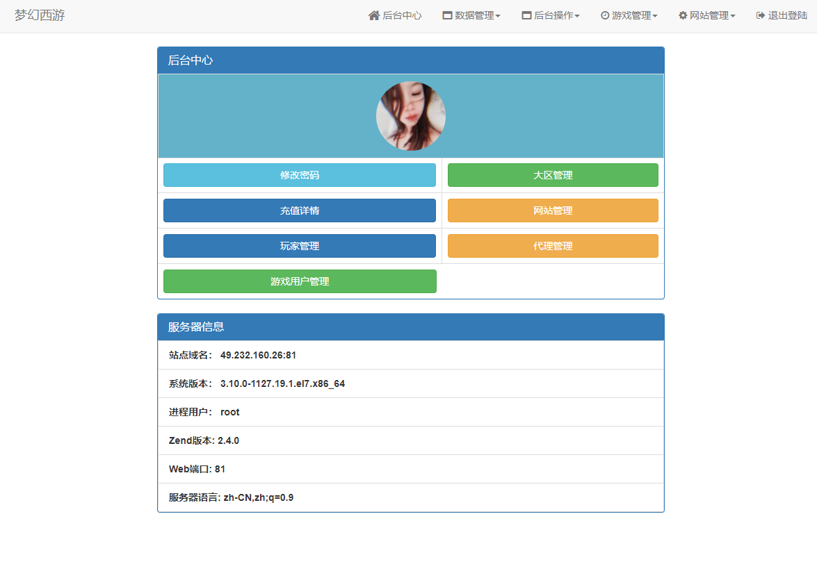
Task: Click the sign-out icon beside 退出登陆
Action: (x=761, y=15)
